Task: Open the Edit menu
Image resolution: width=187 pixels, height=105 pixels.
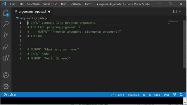Action: click(x=21, y=4)
